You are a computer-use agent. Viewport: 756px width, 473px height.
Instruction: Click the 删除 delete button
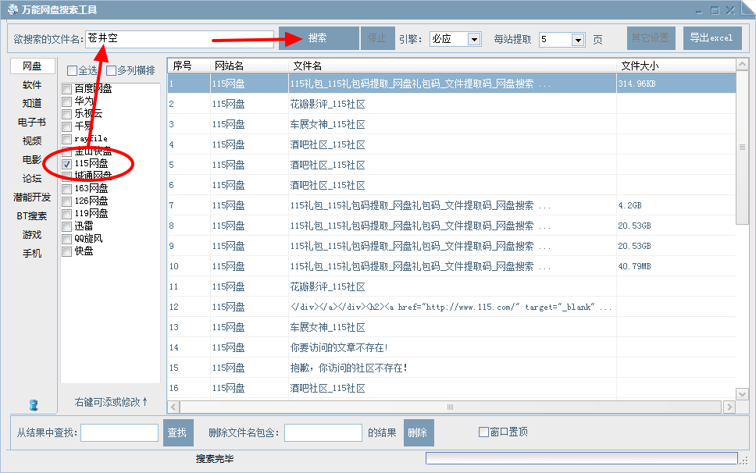click(x=419, y=432)
